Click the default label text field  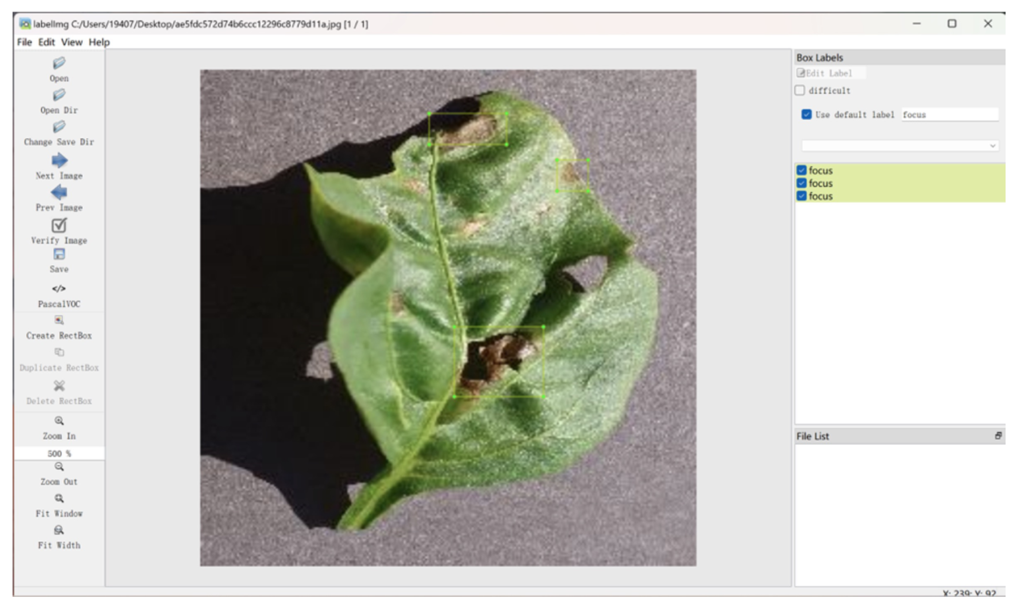[949, 115]
